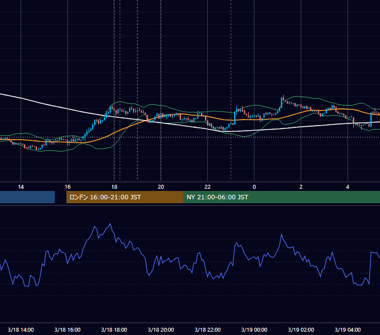Click the 3/18 14:00 time label
380x335 pixels.
pyautogui.click(x=21, y=329)
